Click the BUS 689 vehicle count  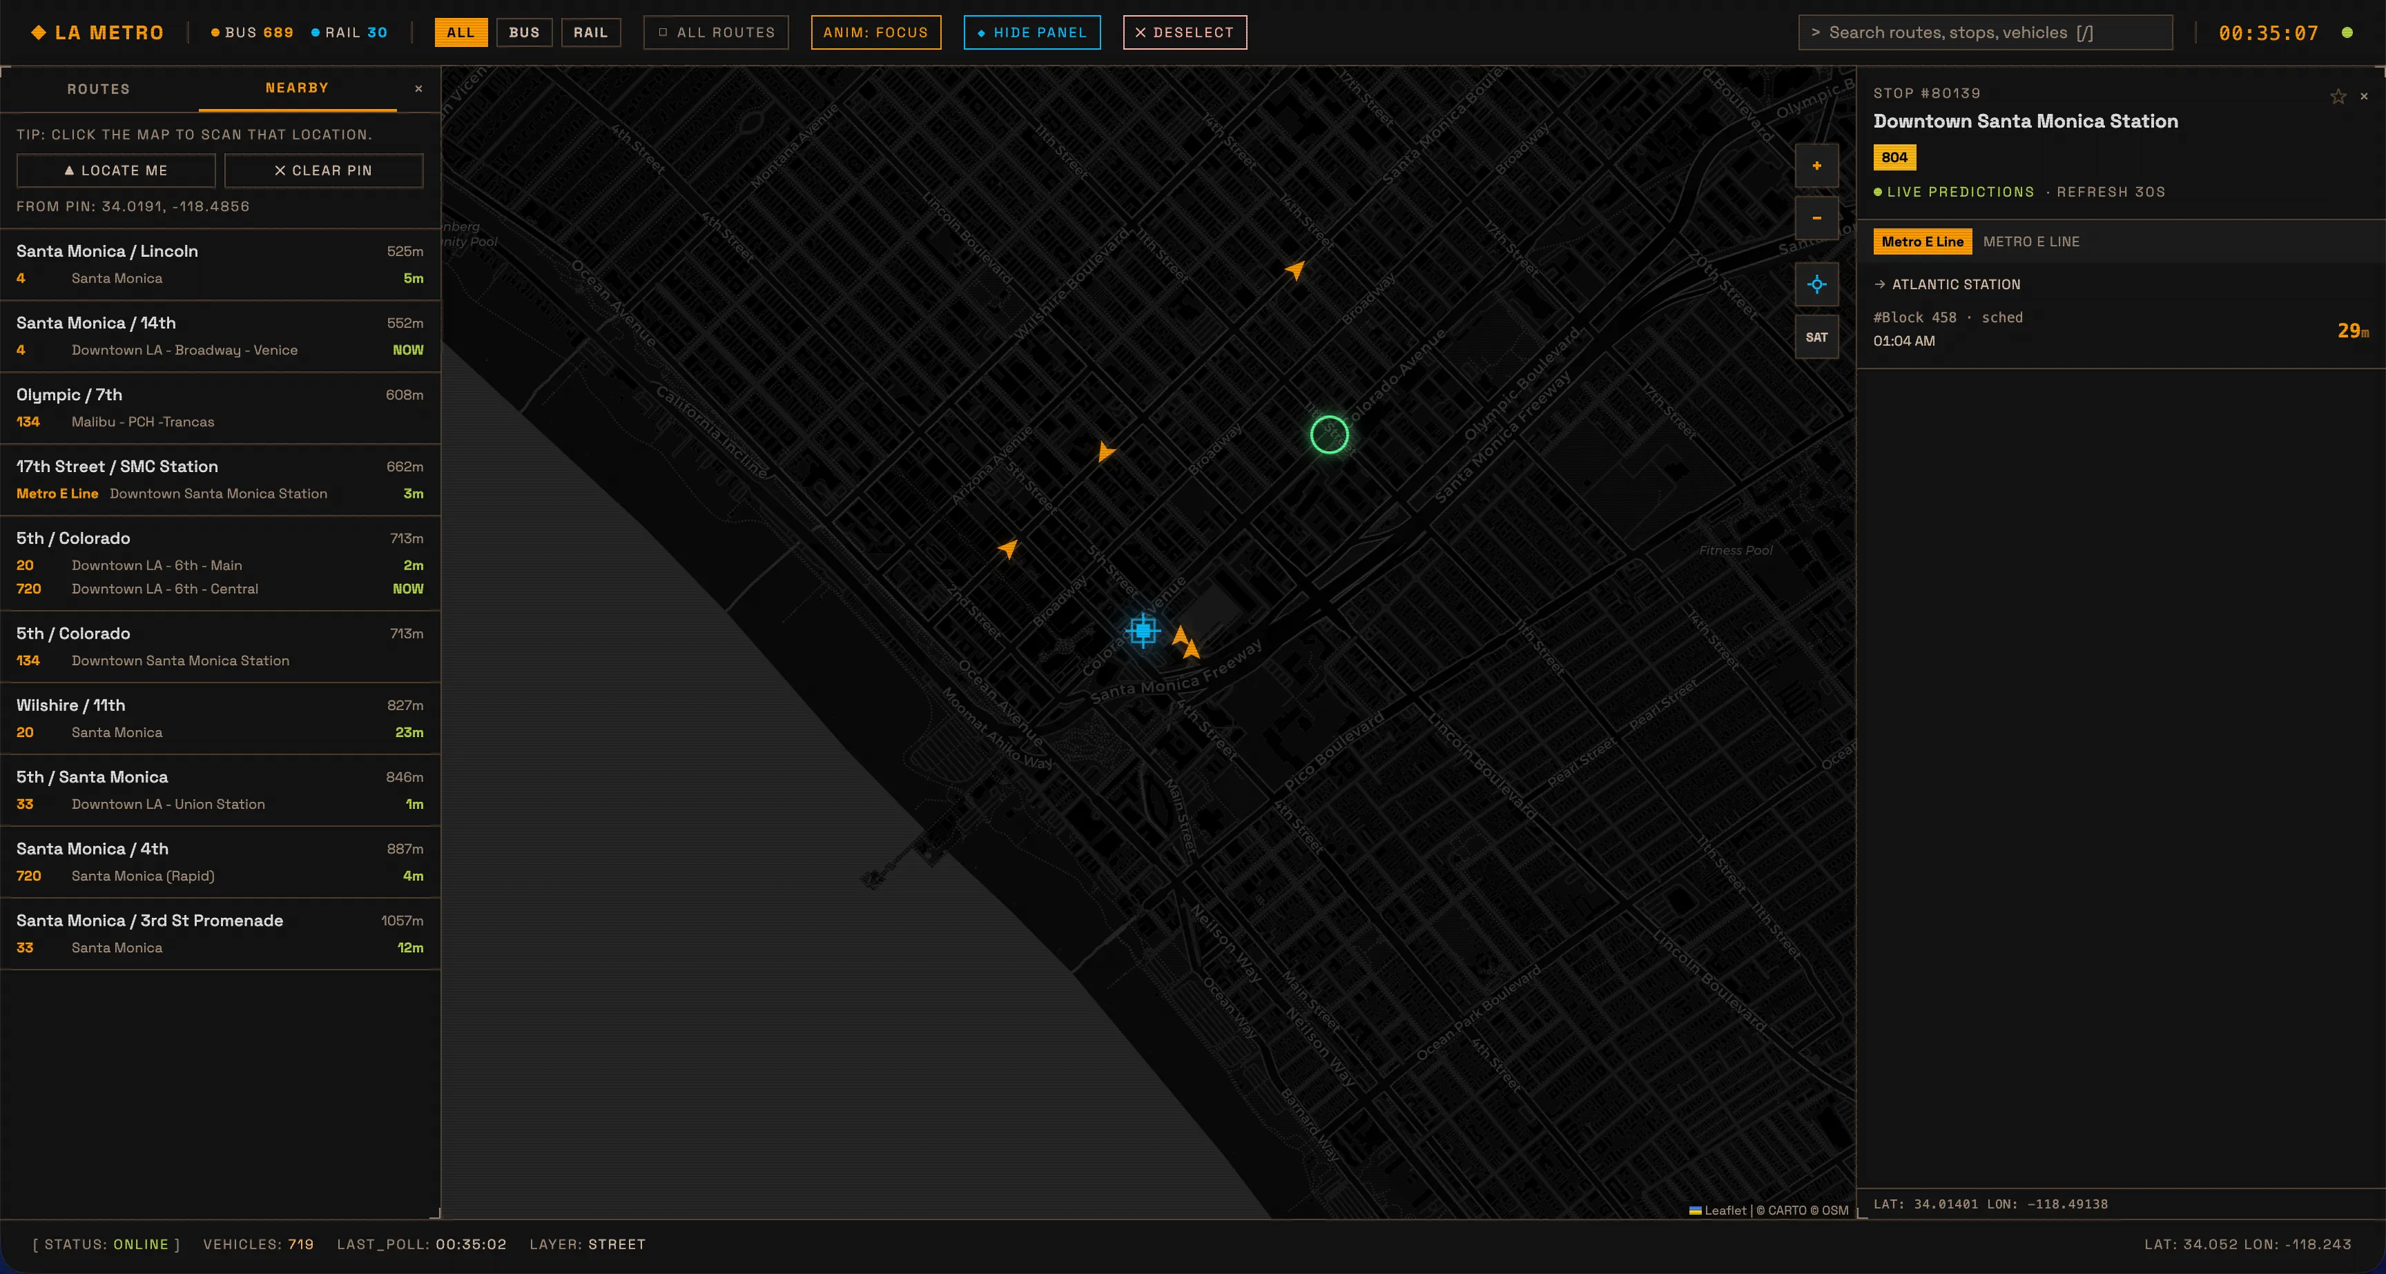(x=252, y=32)
